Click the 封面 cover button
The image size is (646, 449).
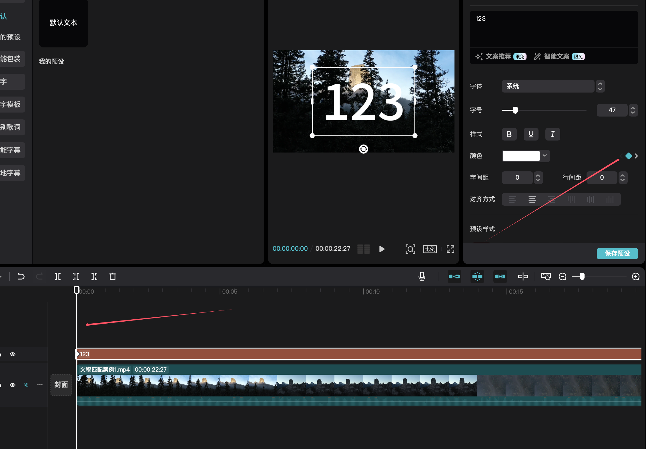click(x=61, y=385)
